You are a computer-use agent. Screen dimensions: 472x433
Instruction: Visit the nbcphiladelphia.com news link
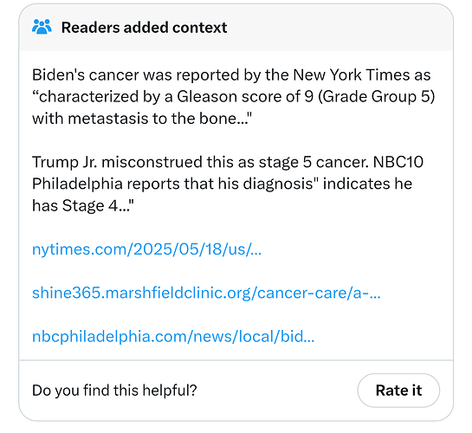click(x=173, y=336)
